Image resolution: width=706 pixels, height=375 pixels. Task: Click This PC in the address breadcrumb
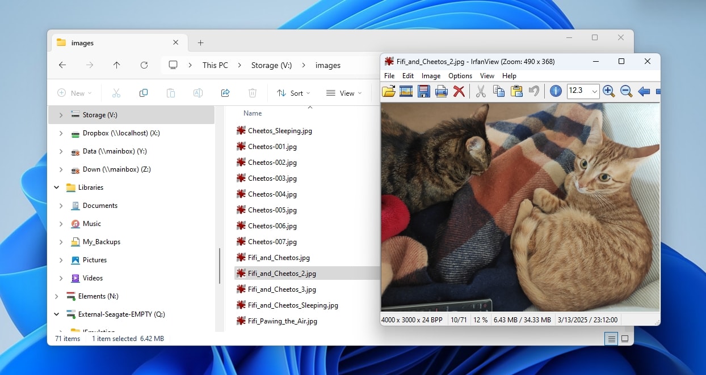[x=215, y=65]
